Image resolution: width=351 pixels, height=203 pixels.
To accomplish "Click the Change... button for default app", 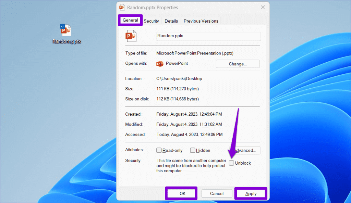I will coord(238,64).
